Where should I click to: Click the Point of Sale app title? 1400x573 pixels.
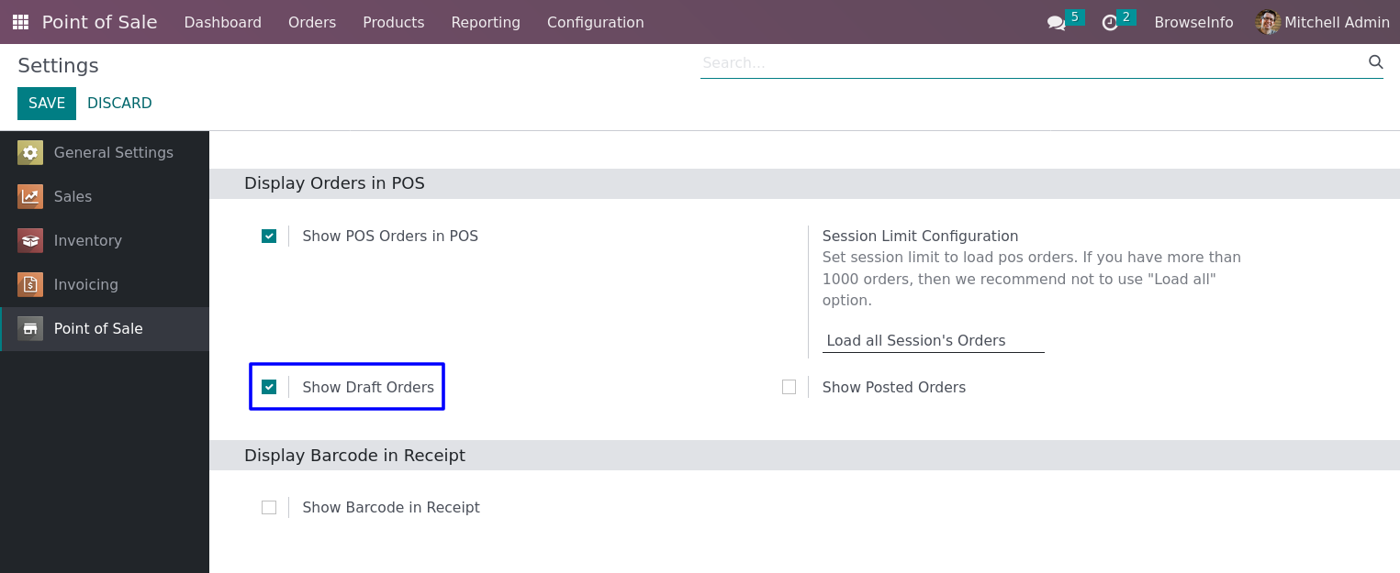[x=99, y=22]
